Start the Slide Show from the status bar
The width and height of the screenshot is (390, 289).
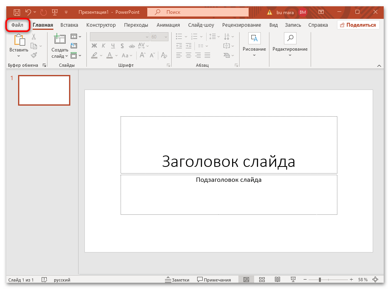(293, 279)
